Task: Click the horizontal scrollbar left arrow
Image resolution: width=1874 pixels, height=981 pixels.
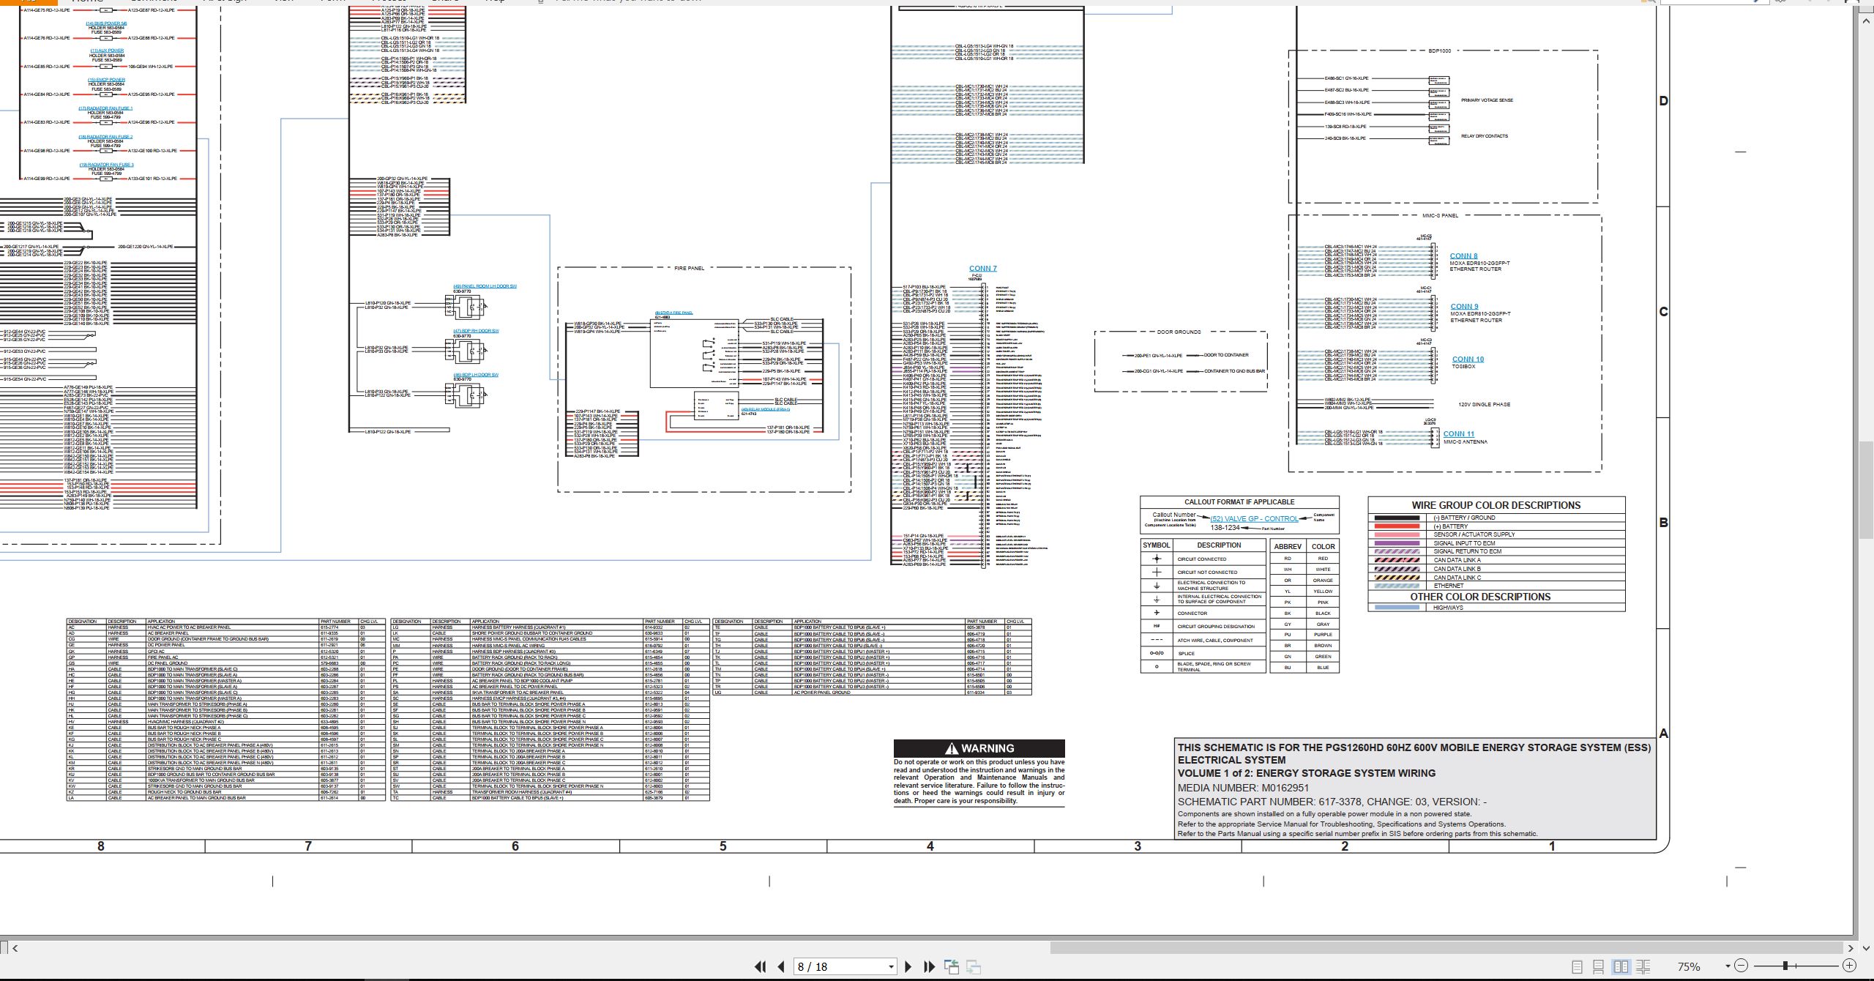Action: pos(15,948)
